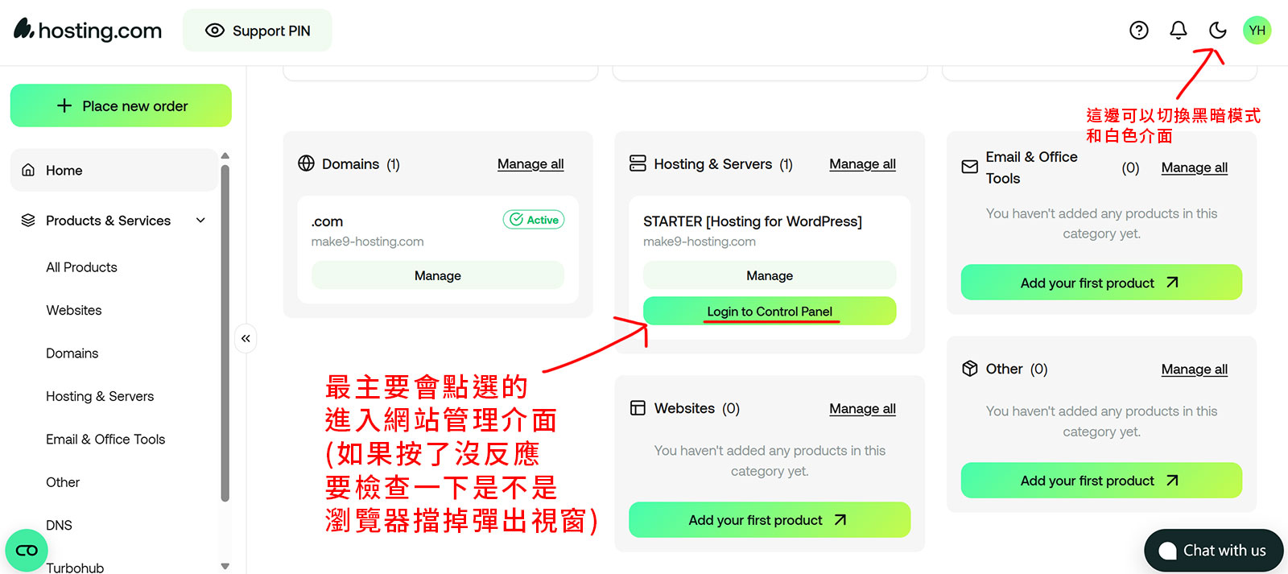Click the Products & Services layers icon
The image size is (1288, 574).
pos(28,220)
